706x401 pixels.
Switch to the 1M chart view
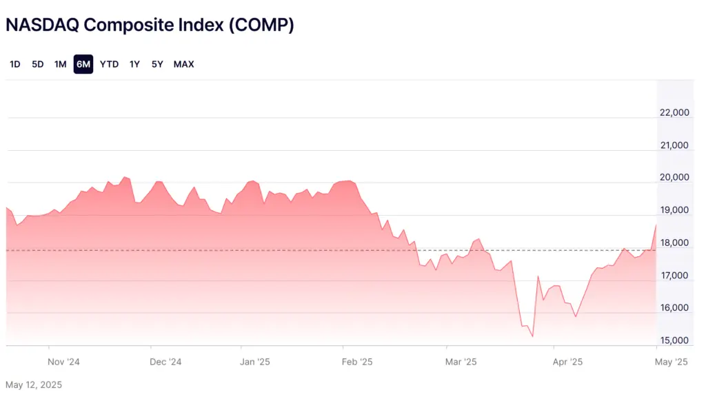pos(60,63)
